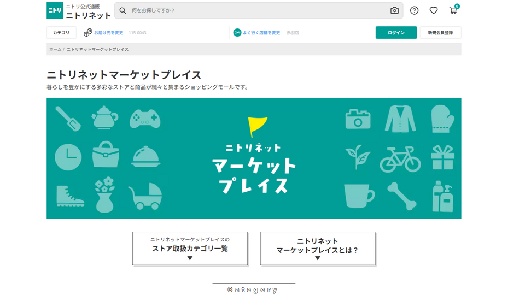The height and width of the screenshot is (295, 525).
Task: Type in the 何をお探しですか search field
Action: click(x=257, y=10)
